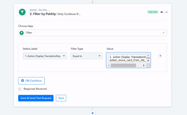Image resolution: width=187 pixels, height=115 pixels.
Task: Click the Free Task badge
Action: [153, 12]
